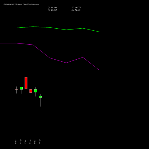This screenshot has width=149, height=149.
Task: Click the purple lower band line
Action: (50, 58)
